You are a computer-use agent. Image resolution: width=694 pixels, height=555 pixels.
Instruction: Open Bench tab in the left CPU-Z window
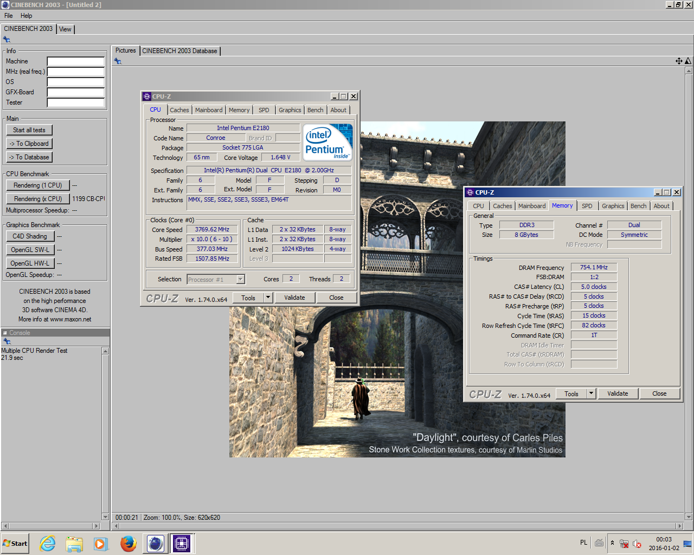[315, 110]
